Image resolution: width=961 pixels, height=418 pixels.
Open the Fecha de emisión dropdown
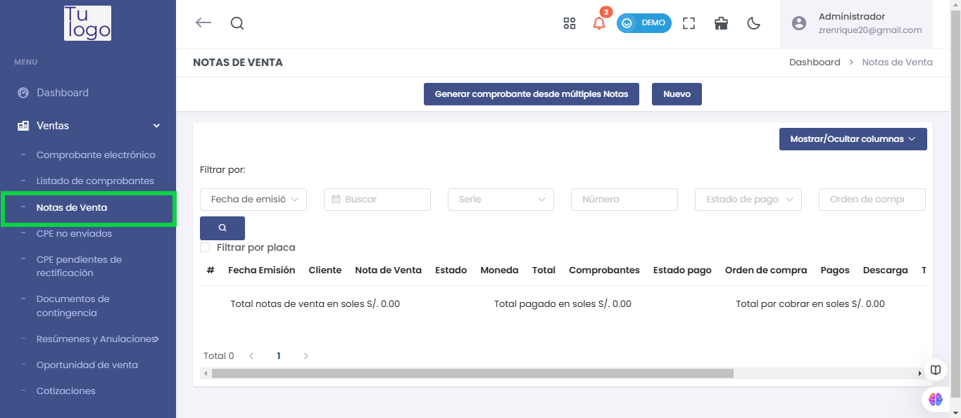(253, 199)
